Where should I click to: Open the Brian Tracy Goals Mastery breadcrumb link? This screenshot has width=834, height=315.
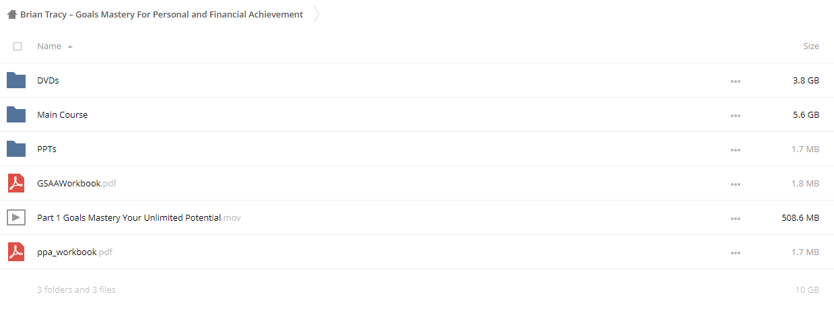click(162, 14)
